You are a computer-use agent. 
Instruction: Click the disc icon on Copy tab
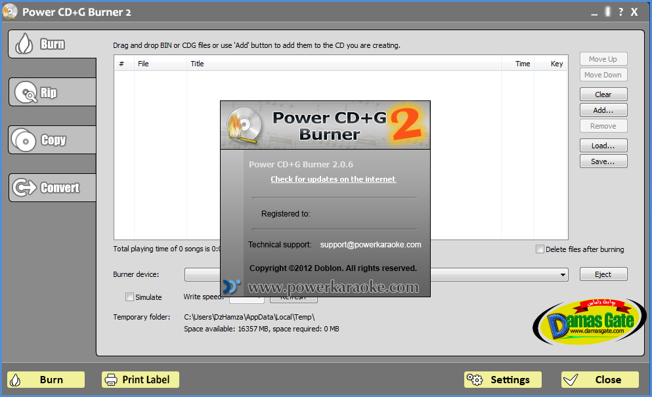(24, 140)
